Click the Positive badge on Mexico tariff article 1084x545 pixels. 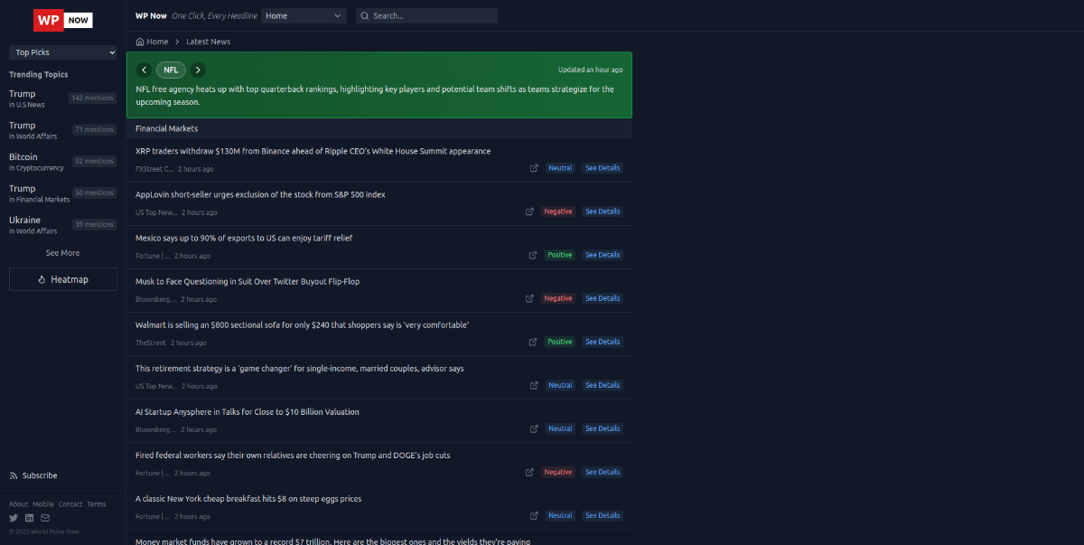click(x=560, y=255)
